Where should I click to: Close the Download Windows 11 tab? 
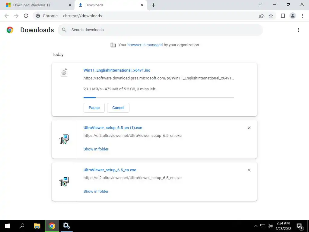[70, 5]
